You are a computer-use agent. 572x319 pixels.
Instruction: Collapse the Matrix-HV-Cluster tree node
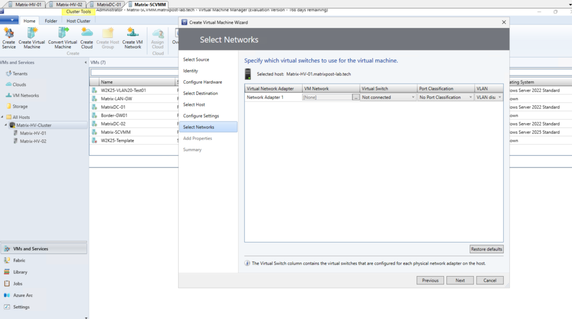click(6, 125)
